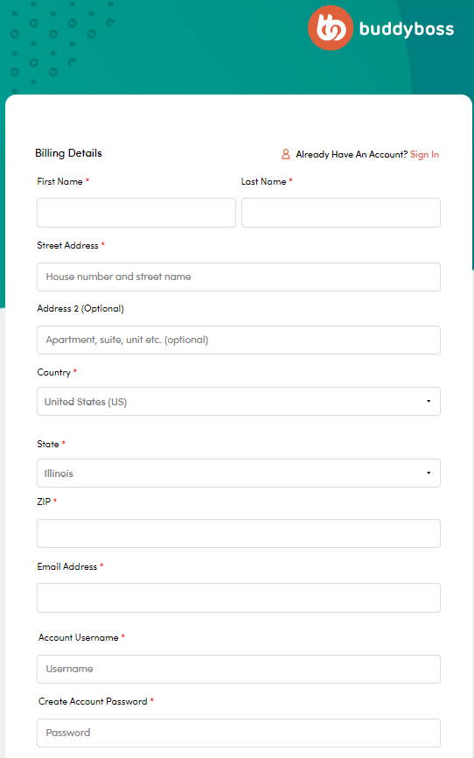Image resolution: width=474 pixels, height=758 pixels.
Task: Click the Street Address label
Action: pyautogui.click(x=67, y=246)
